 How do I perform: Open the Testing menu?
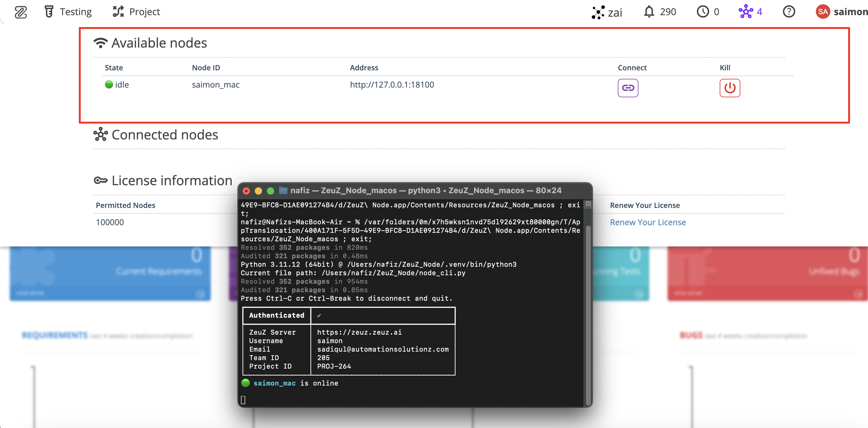coord(68,12)
